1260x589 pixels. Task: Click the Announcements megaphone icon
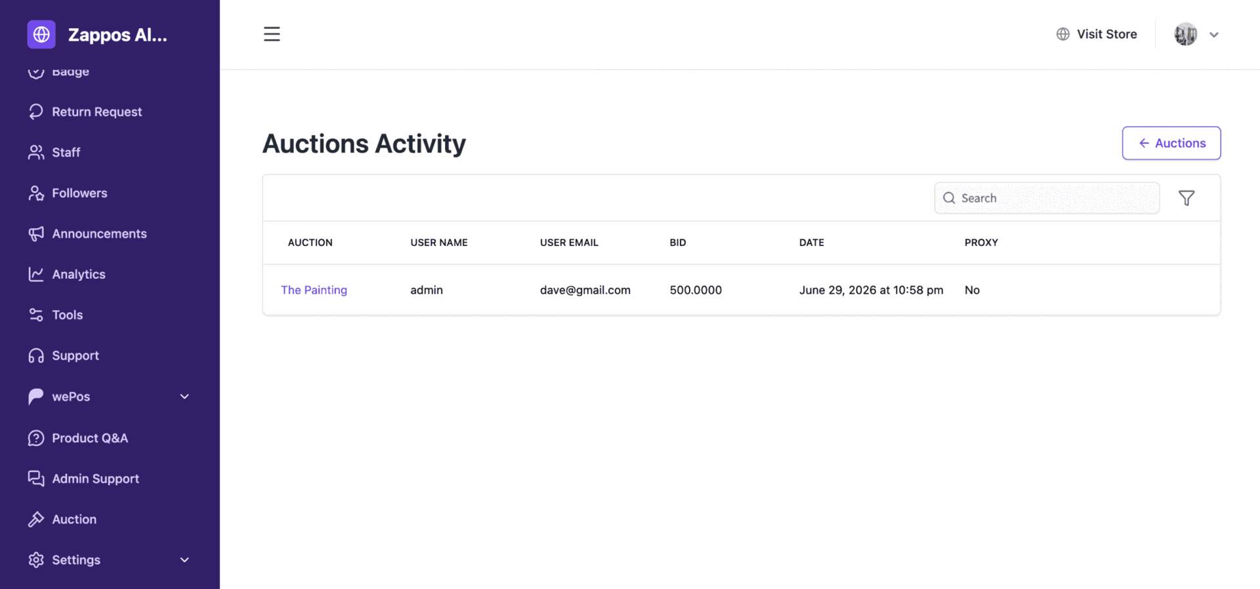36,234
